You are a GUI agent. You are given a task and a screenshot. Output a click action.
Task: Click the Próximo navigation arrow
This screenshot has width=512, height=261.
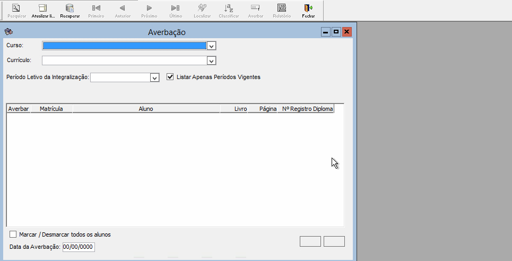149,8
